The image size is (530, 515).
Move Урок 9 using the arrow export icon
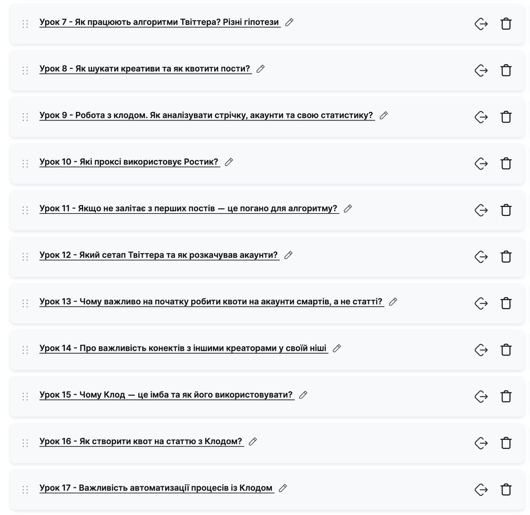481,117
